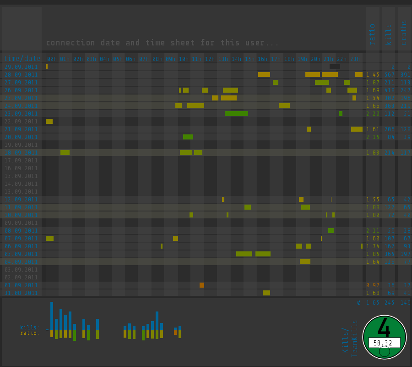Click the 31.08.2011 session block near 16h
412x367 pixels.
pyautogui.click(x=266, y=293)
